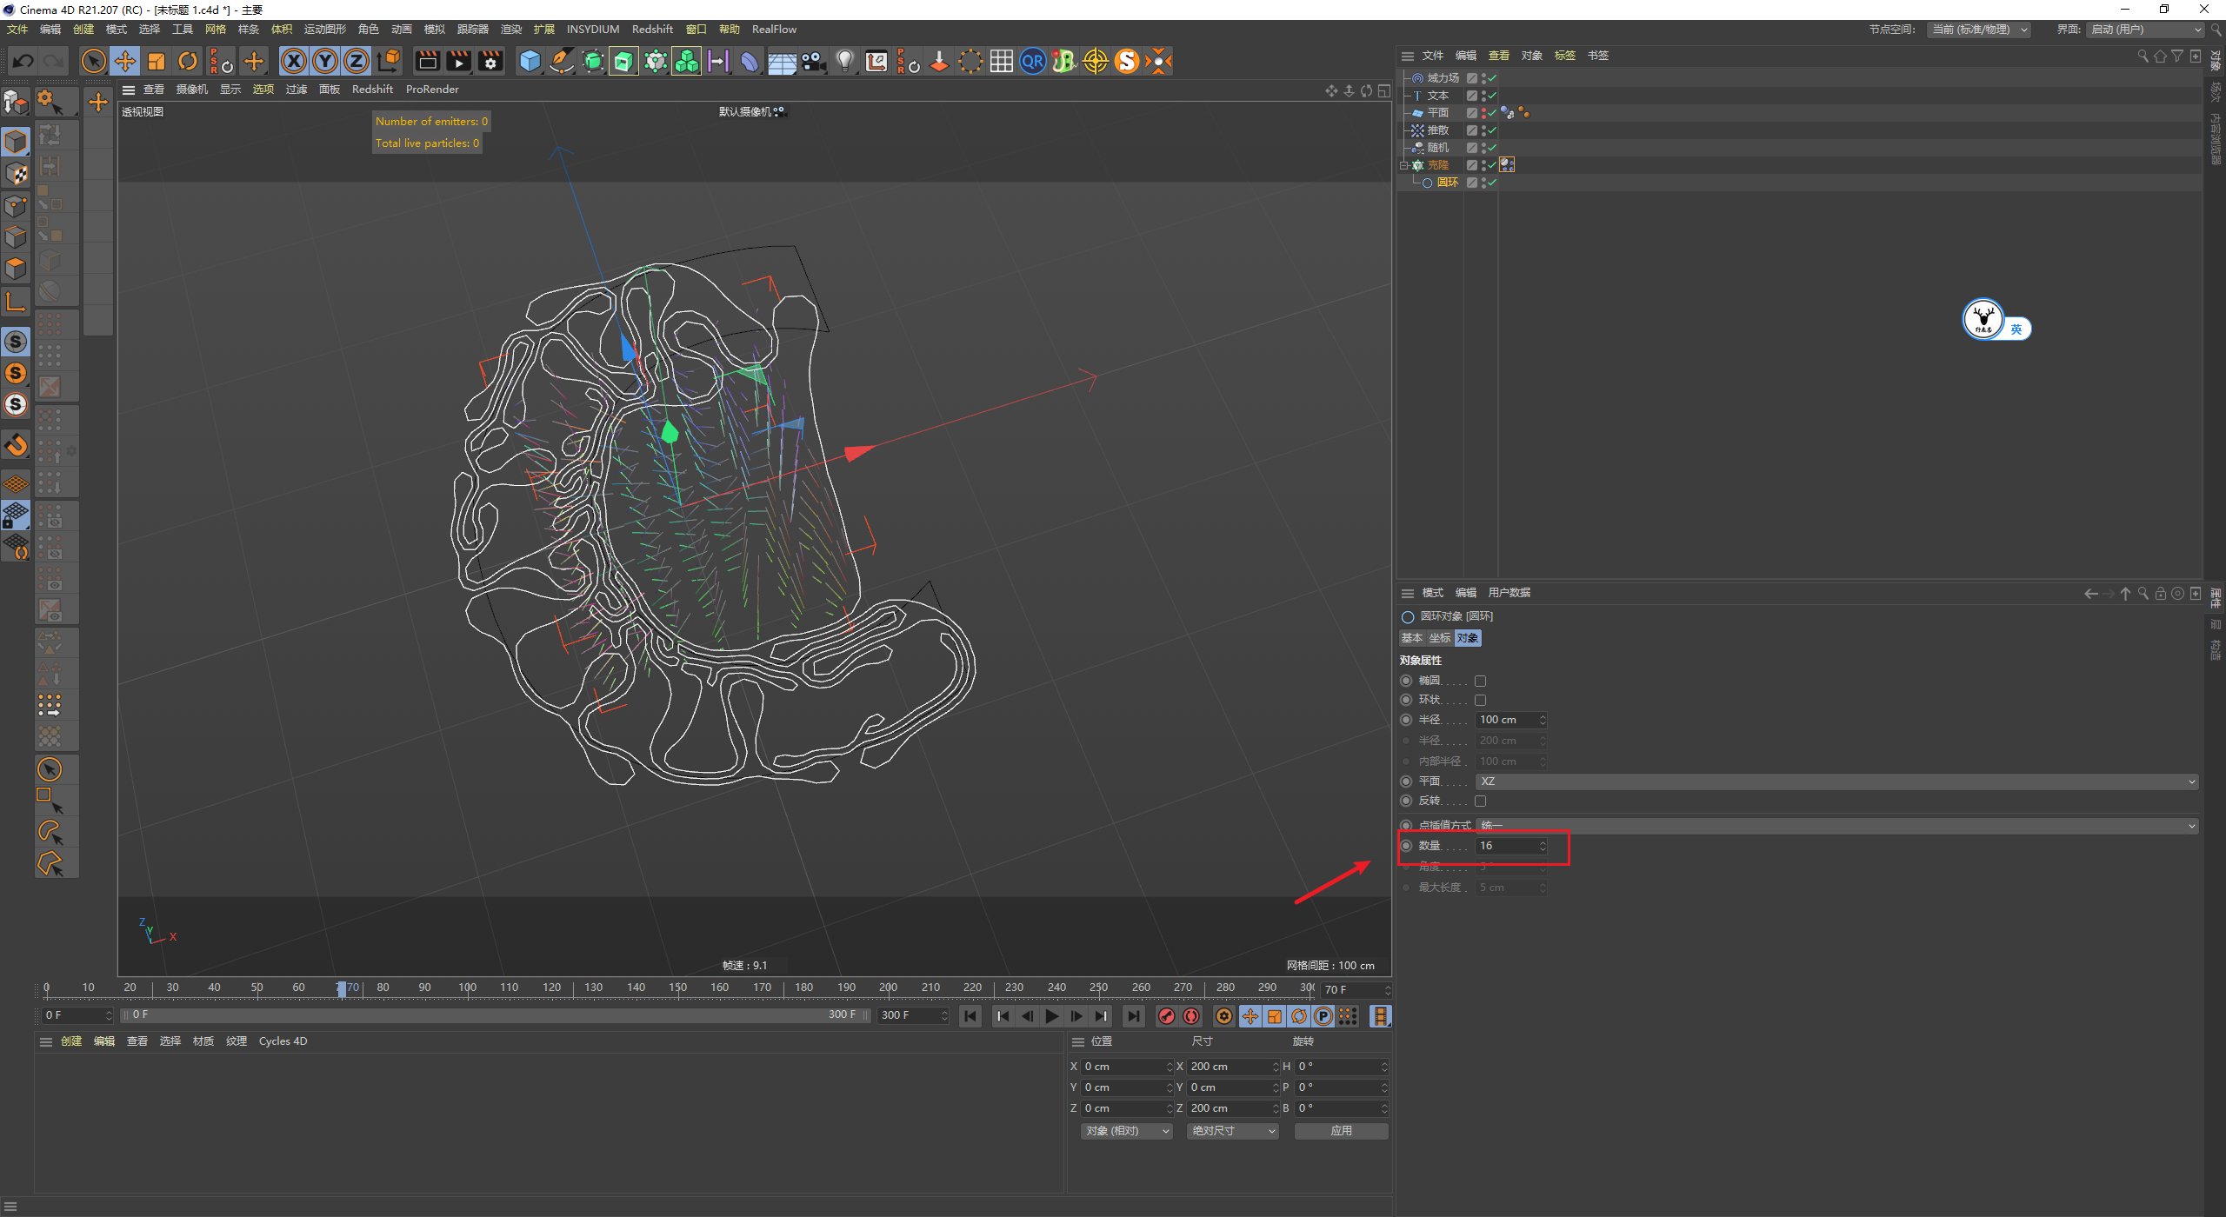Enable the 环状 (ring) checkbox
The image size is (2226, 1217).
pyautogui.click(x=1481, y=701)
